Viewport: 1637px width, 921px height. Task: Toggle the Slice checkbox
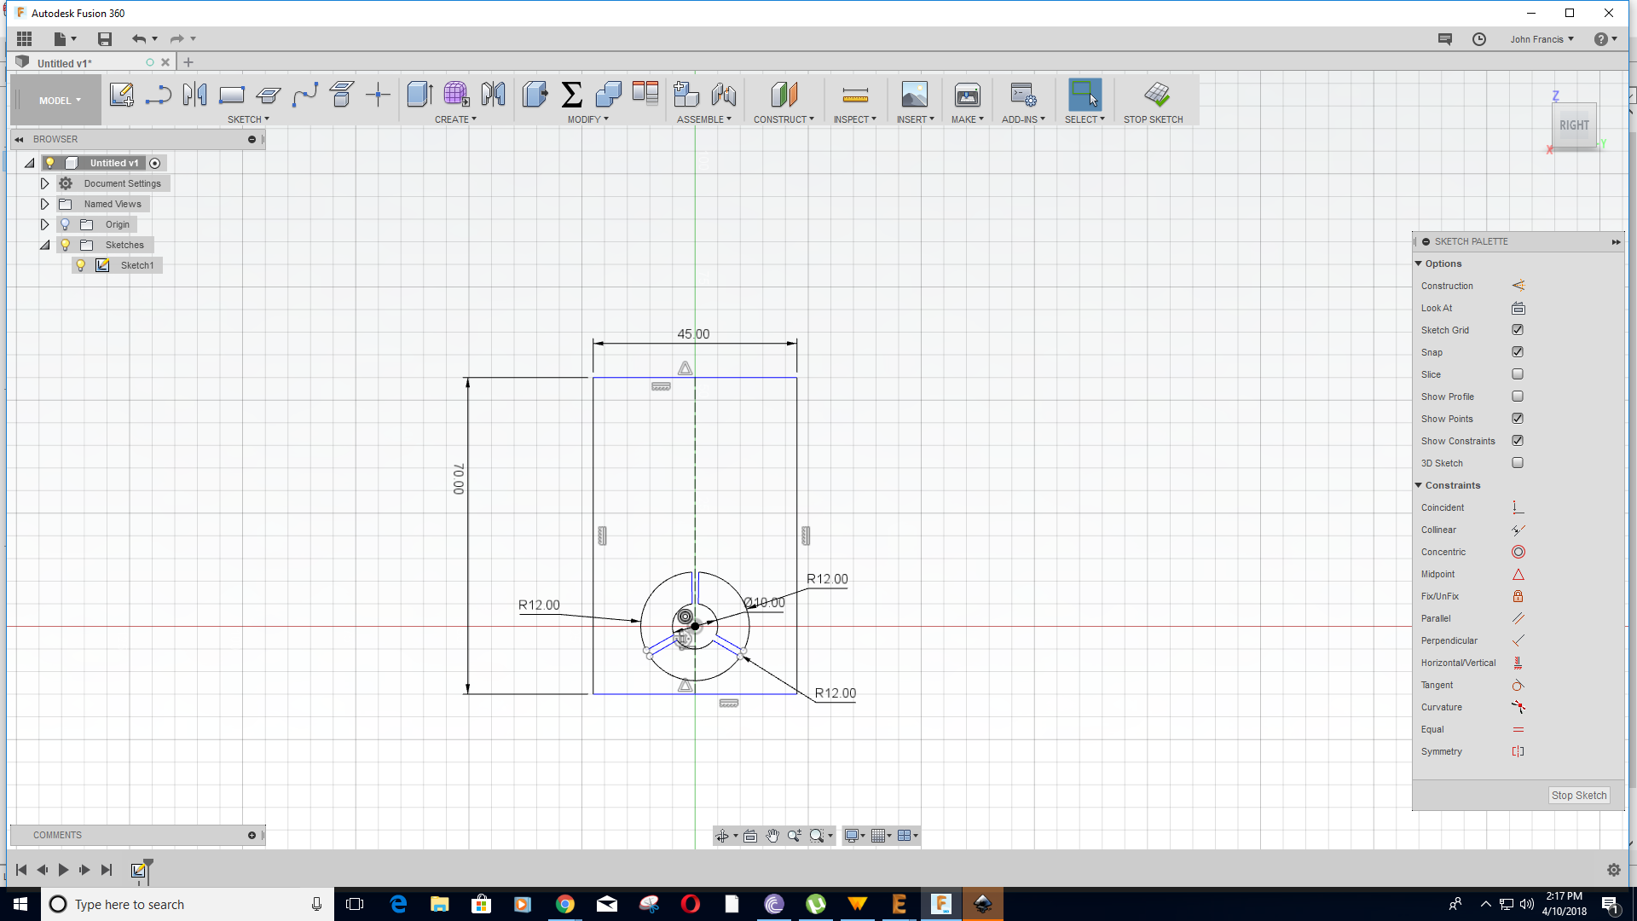[1518, 374]
